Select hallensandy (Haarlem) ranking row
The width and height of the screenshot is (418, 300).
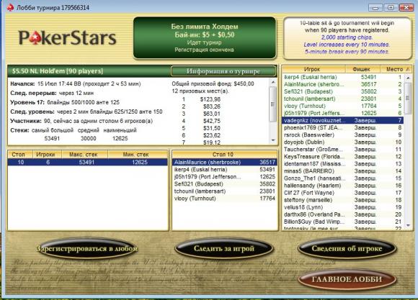tap(343, 186)
